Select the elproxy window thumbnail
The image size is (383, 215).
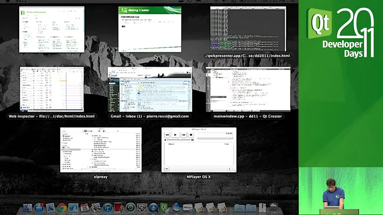101,150
